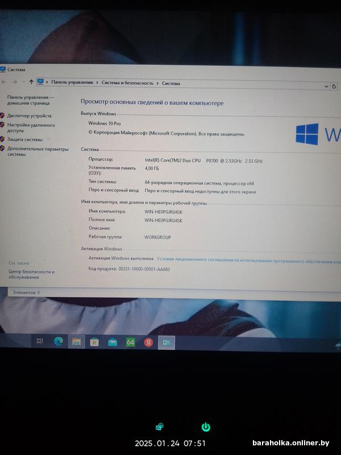
Task: Open Microsoft Edge from the taskbar
Action: [59, 341]
